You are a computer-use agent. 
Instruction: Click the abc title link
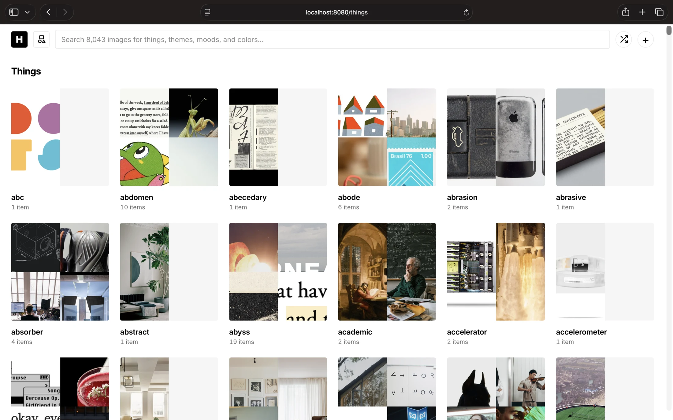17,197
